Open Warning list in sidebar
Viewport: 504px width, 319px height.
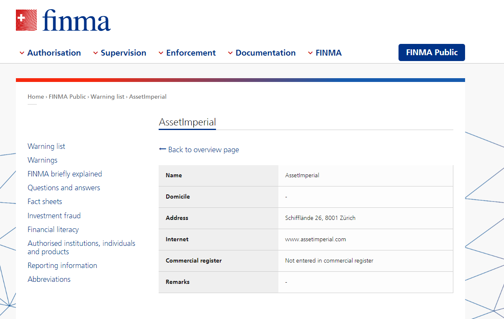(46, 146)
